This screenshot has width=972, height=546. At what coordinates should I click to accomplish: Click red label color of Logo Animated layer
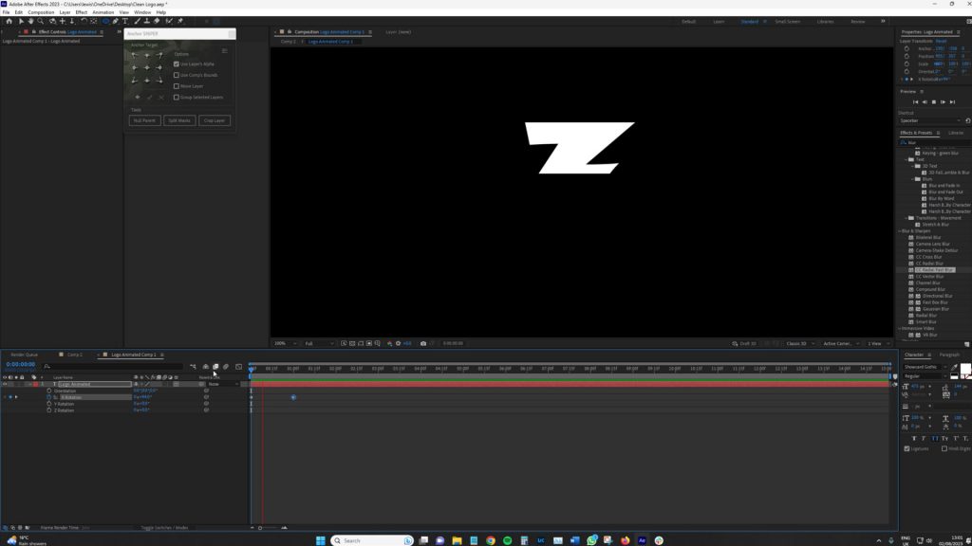[35, 384]
